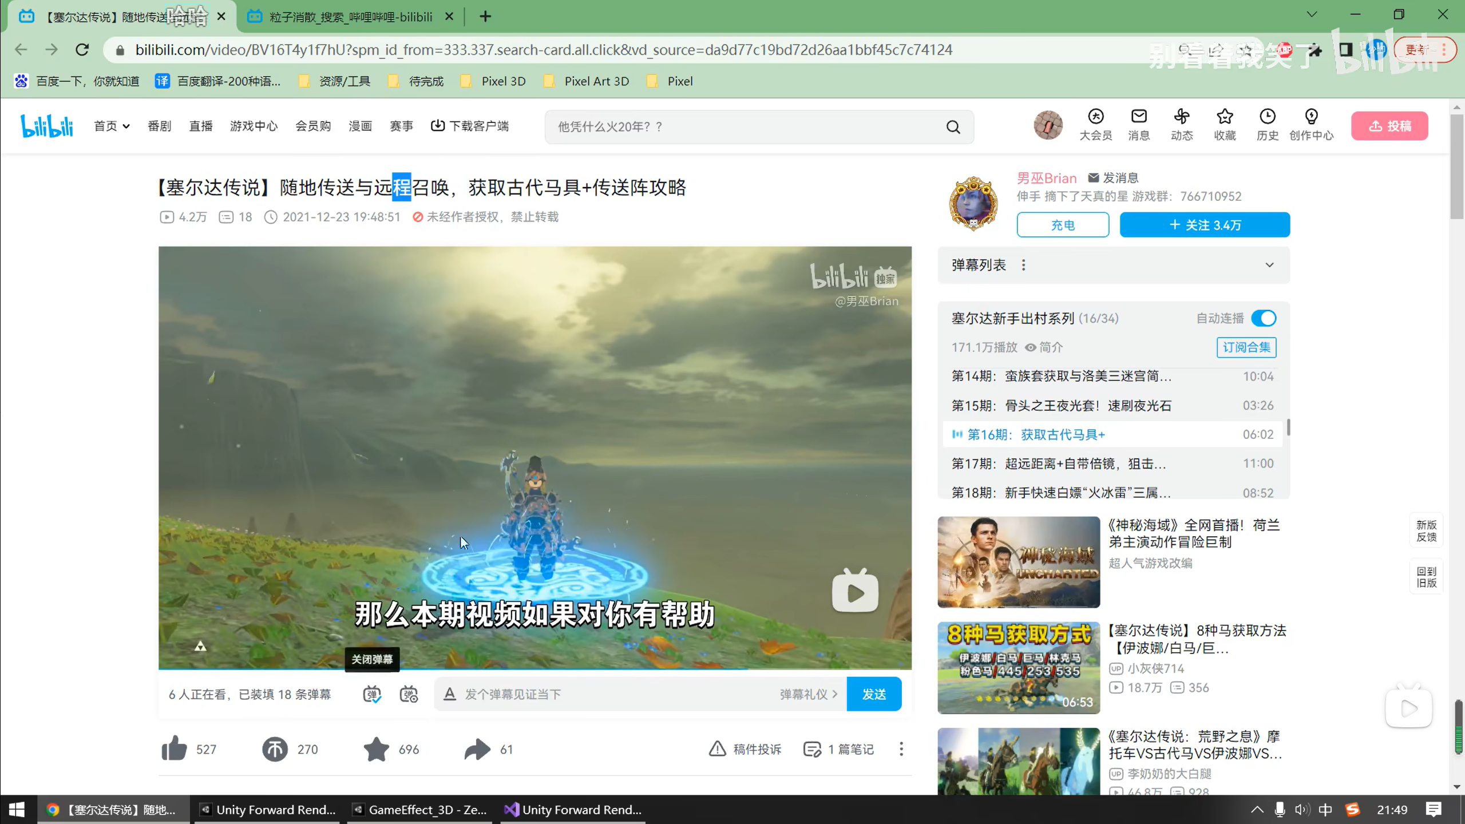Show hidden system tray icons
1465x824 pixels.
[1257, 809]
